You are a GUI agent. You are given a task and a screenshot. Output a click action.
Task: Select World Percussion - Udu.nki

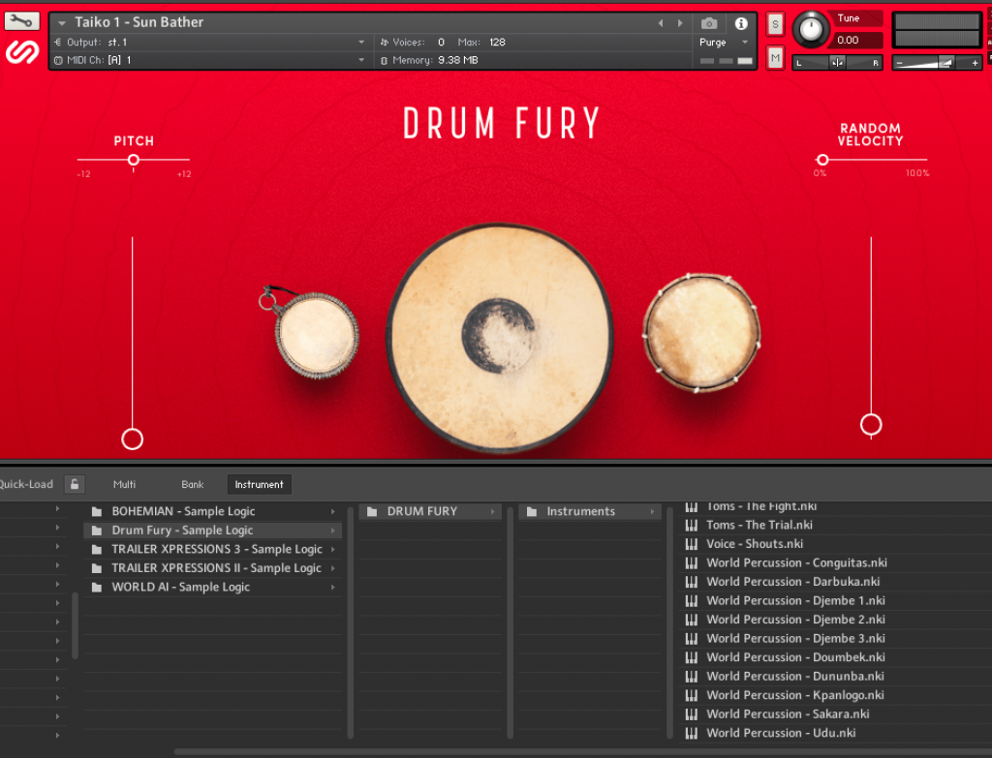click(x=781, y=734)
